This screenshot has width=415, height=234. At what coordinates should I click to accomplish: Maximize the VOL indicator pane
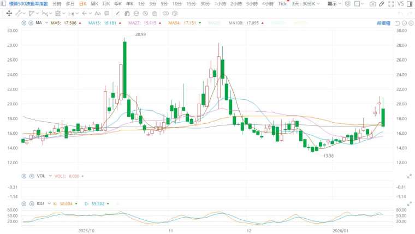coord(410,176)
